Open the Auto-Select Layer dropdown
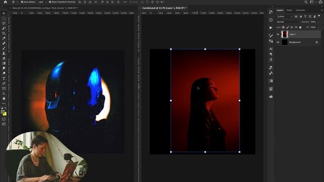The height and width of the screenshot is (182, 324). (42, 2)
